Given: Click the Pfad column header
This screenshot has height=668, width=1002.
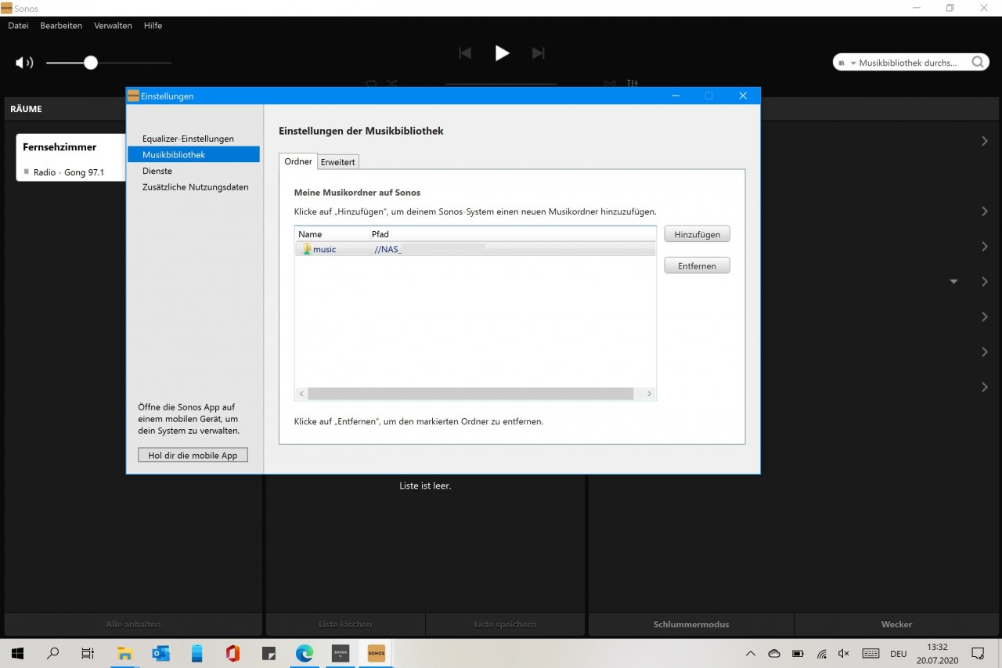Looking at the screenshot, I should 512,234.
